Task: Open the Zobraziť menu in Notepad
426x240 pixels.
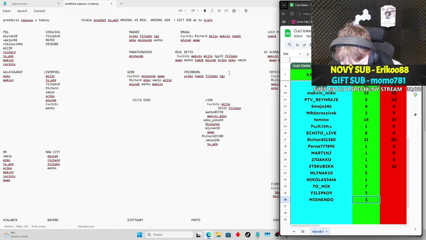Action: [39, 11]
